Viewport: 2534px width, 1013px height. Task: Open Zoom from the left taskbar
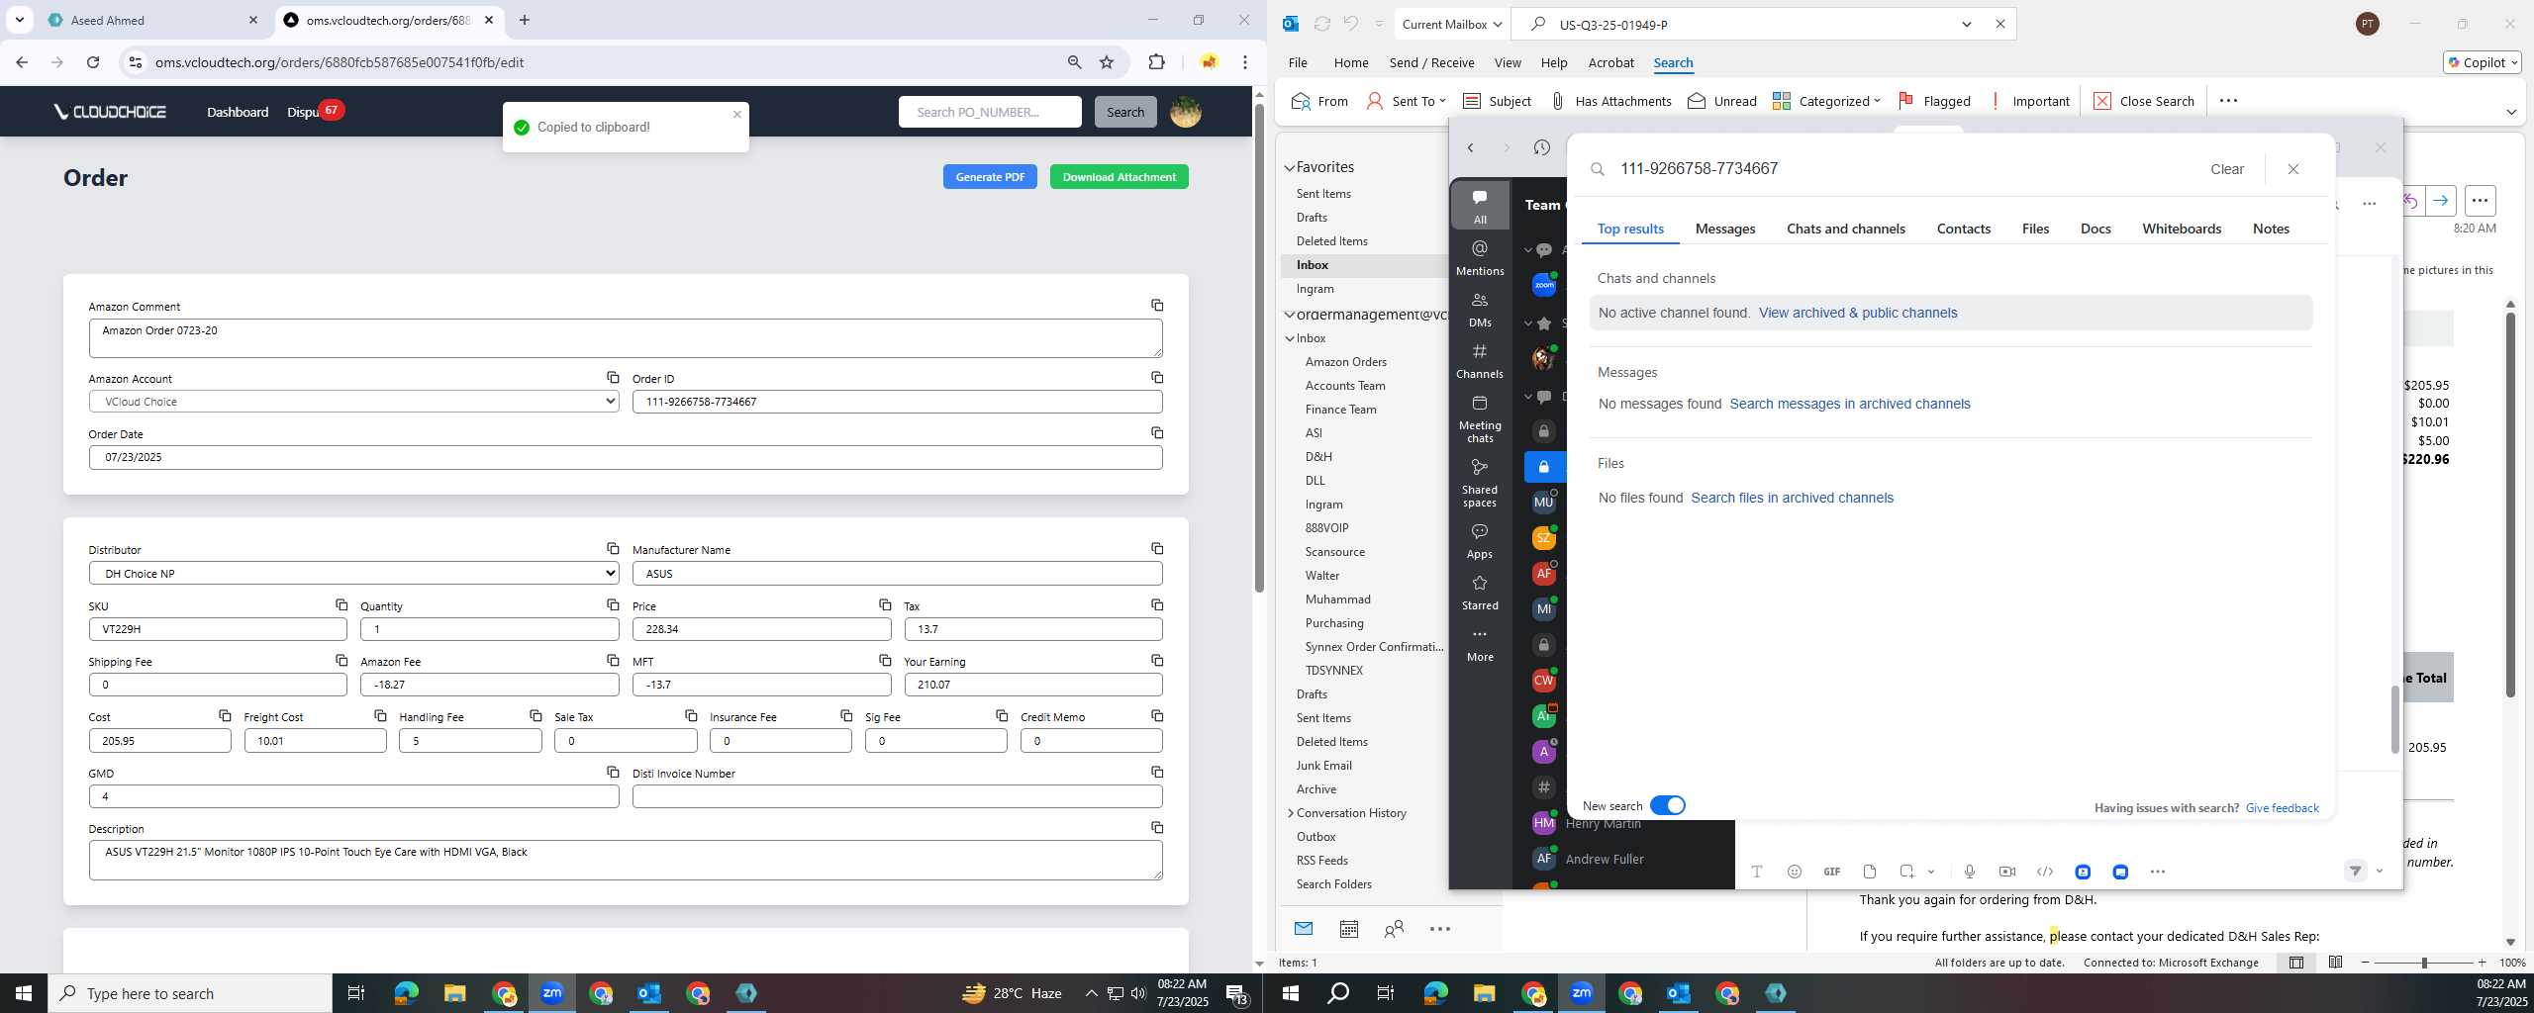tap(551, 993)
